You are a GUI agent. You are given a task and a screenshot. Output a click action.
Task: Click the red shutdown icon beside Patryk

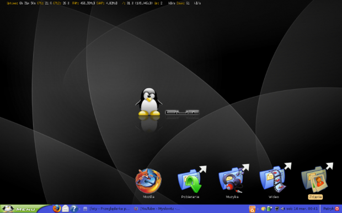point(337,209)
